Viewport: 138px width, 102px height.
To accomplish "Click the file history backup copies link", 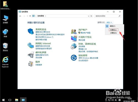I will click(x=50, y=35).
